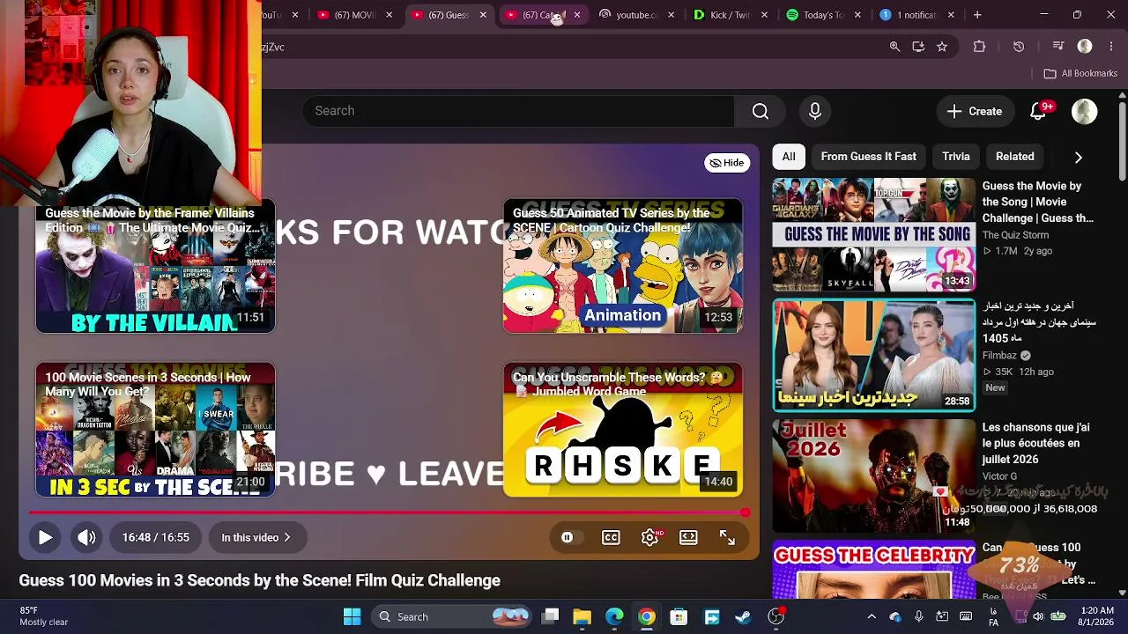Show more filter chips with the arrow

[1079, 157]
